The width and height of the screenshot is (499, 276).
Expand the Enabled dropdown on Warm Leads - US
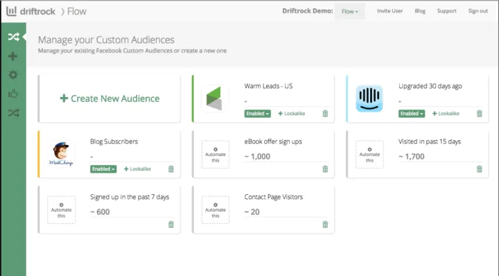(x=257, y=114)
